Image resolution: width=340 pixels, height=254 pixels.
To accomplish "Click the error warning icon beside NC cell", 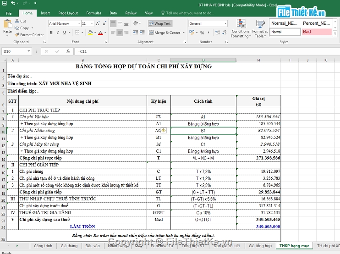I will (164, 130).
